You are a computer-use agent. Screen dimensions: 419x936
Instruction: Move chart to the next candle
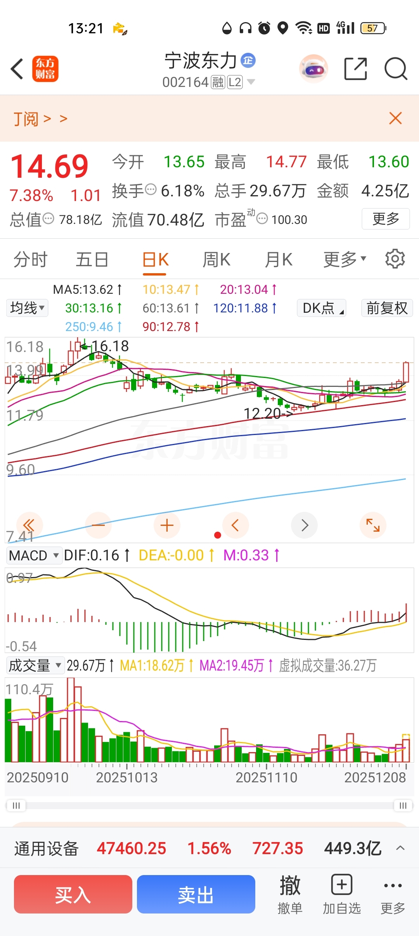point(305,525)
